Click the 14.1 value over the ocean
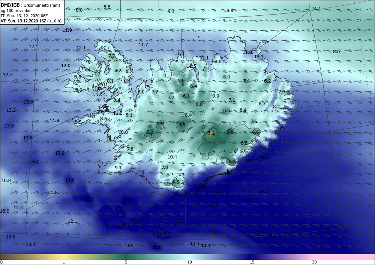 click(34, 161)
